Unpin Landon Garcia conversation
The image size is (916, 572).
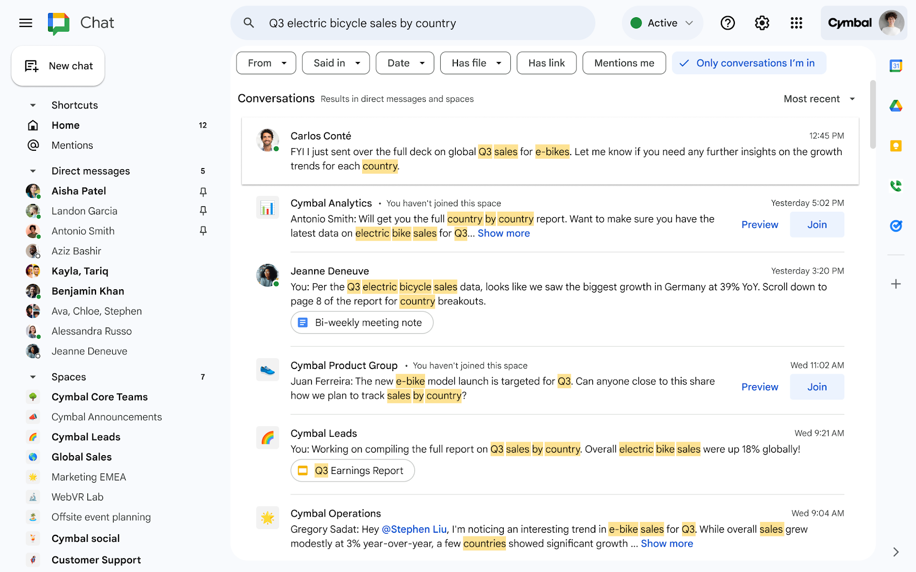click(x=203, y=211)
